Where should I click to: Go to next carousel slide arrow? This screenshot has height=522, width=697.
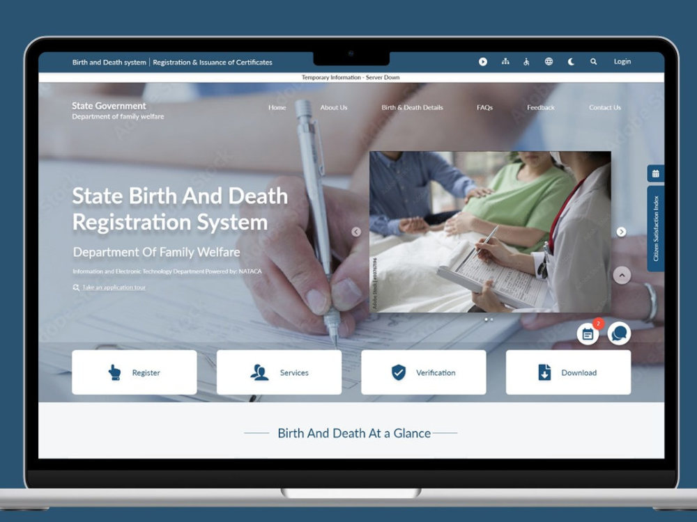pos(622,232)
